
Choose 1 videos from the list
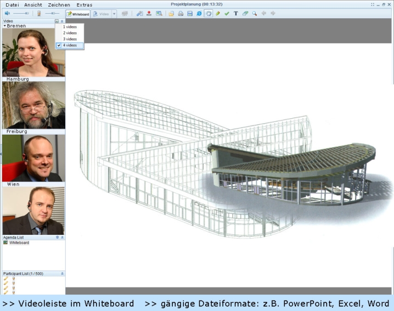[x=70, y=27]
